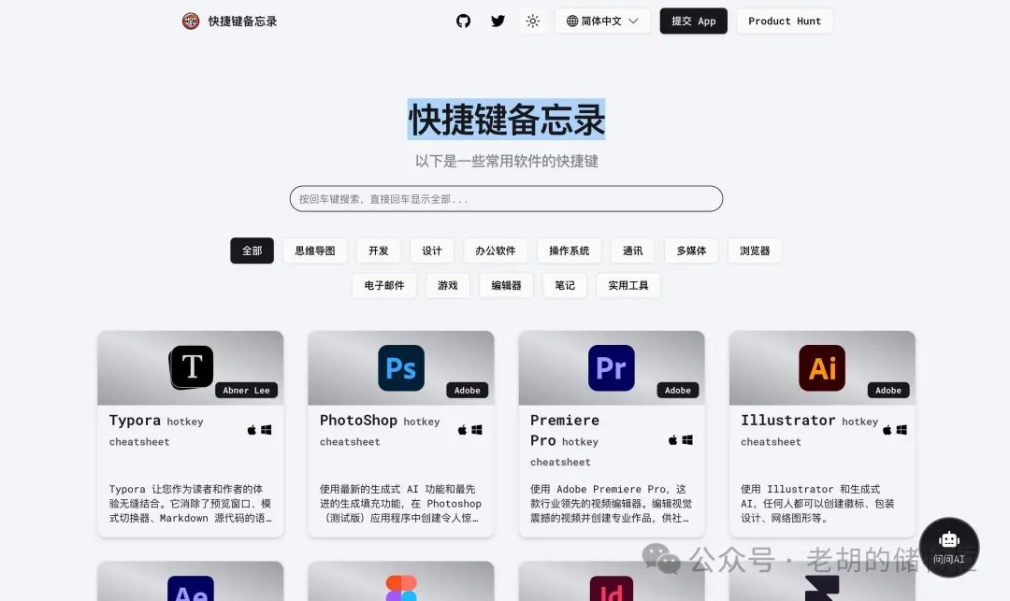Image resolution: width=1010 pixels, height=601 pixels.
Task: Select the 办公软件 category filter
Action: click(496, 250)
